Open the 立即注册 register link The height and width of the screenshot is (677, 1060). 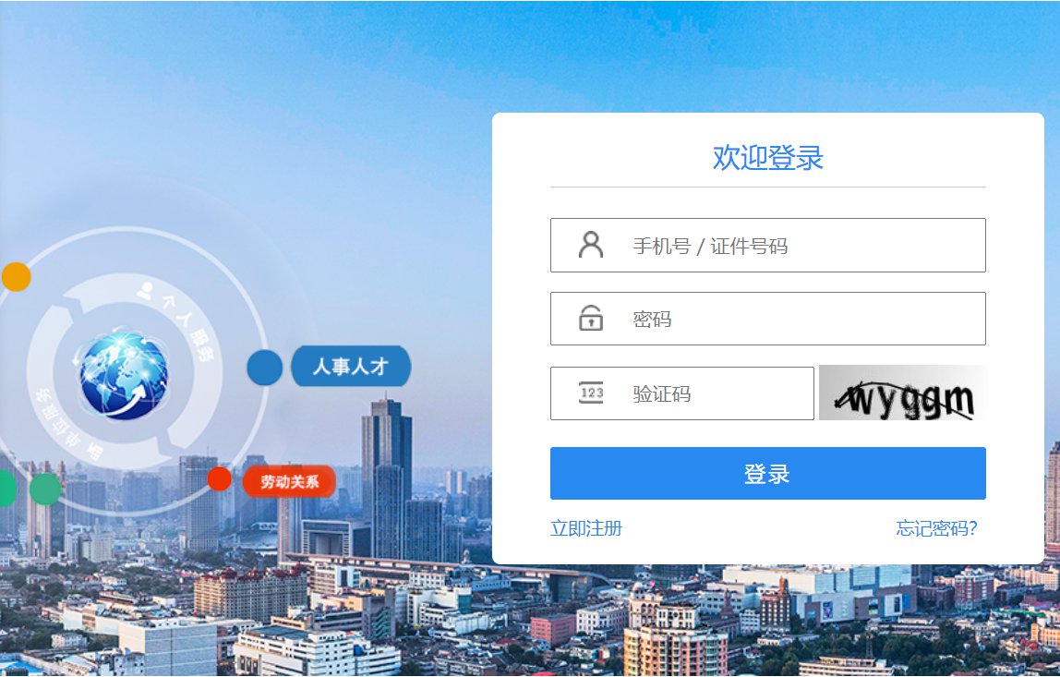point(586,528)
